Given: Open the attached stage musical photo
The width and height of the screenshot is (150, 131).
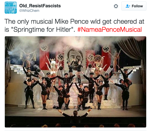Looking at the screenshot, I should pyautogui.click(x=76, y=82).
